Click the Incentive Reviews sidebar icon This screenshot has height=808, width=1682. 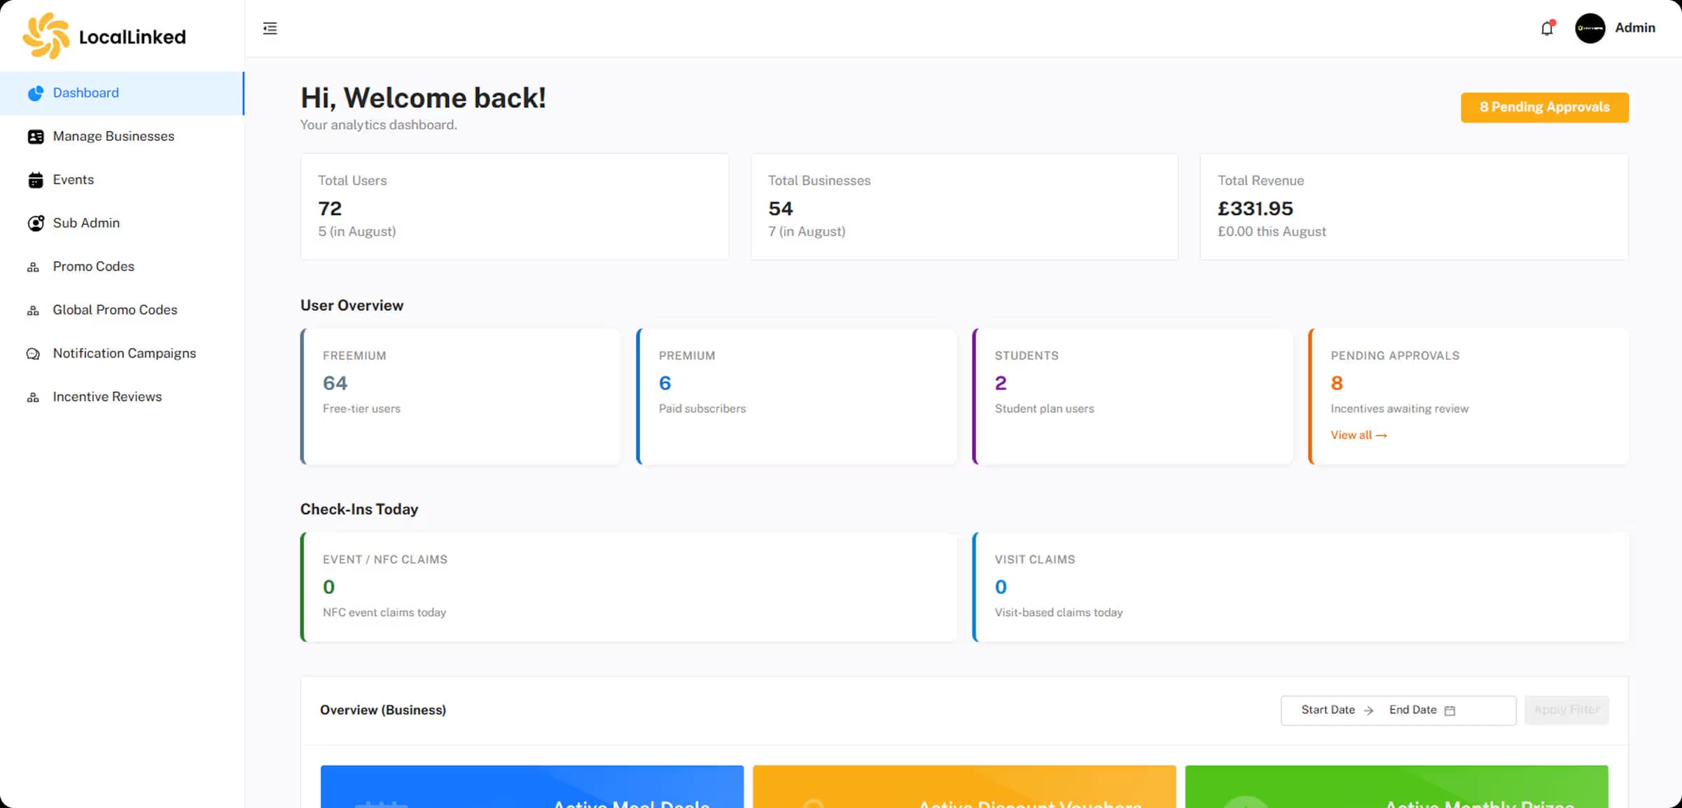33,397
